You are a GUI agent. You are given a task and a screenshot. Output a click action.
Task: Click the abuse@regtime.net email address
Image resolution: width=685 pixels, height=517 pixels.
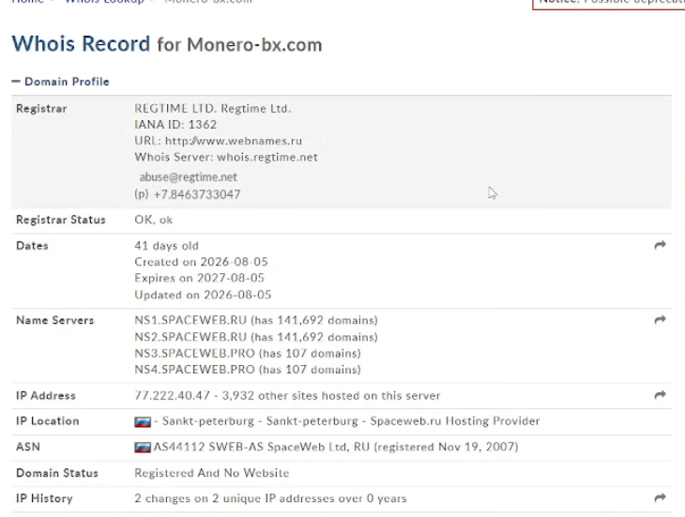(189, 176)
